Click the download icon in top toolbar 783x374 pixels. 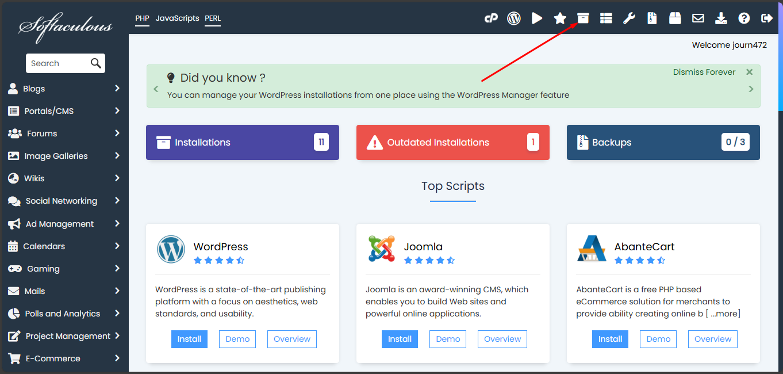tap(721, 18)
